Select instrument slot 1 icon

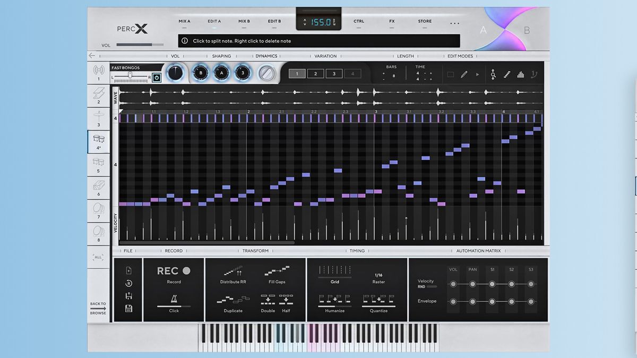coord(98,71)
